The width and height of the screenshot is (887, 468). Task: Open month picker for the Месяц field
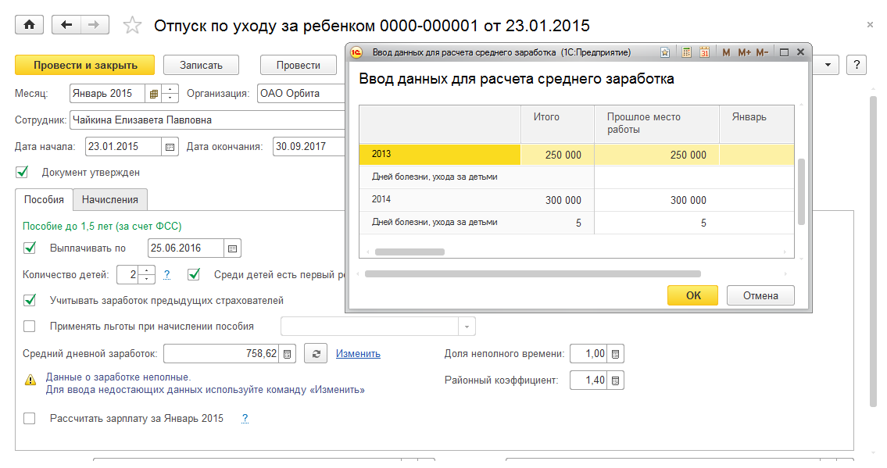(154, 93)
